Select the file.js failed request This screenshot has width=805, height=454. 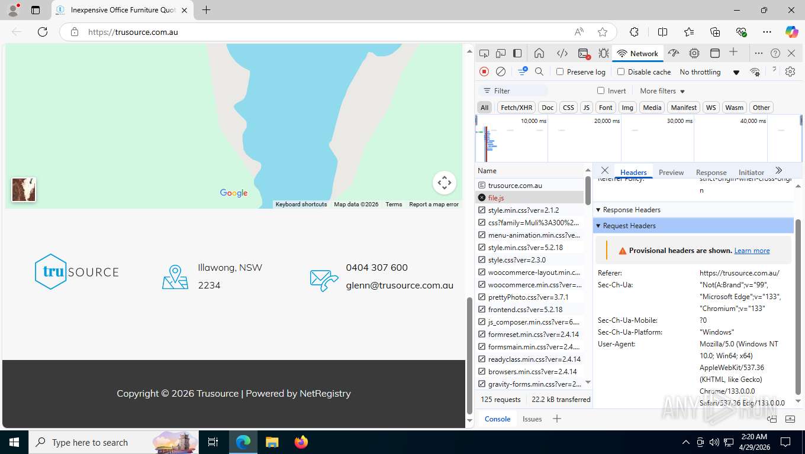coord(530,197)
